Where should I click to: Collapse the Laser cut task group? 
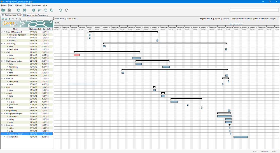(x=2, y=78)
